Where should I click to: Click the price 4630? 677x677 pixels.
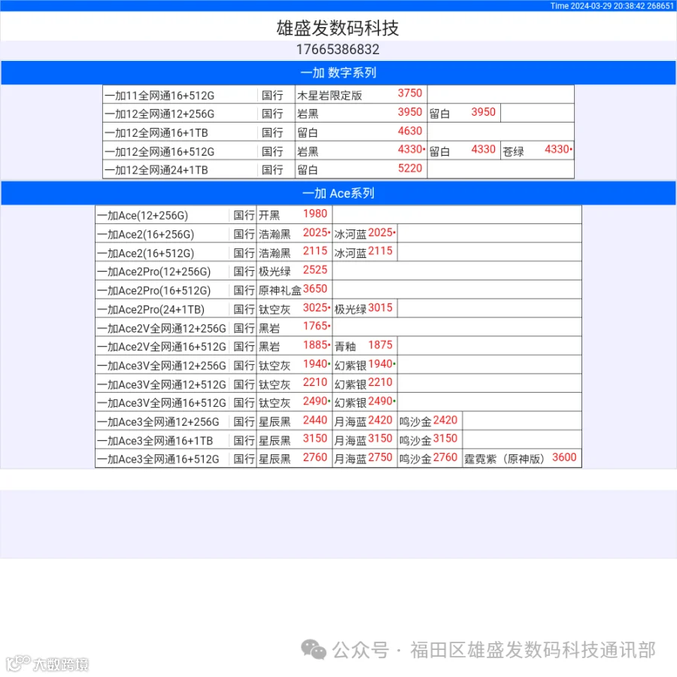click(x=410, y=131)
